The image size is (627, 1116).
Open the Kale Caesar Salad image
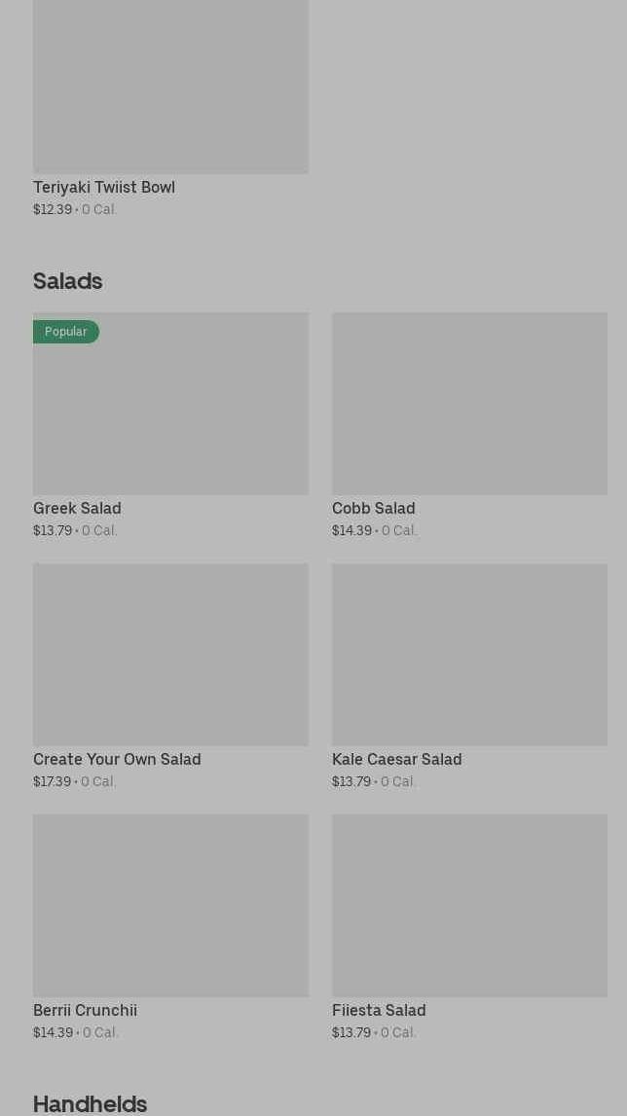[x=469, y=654]
